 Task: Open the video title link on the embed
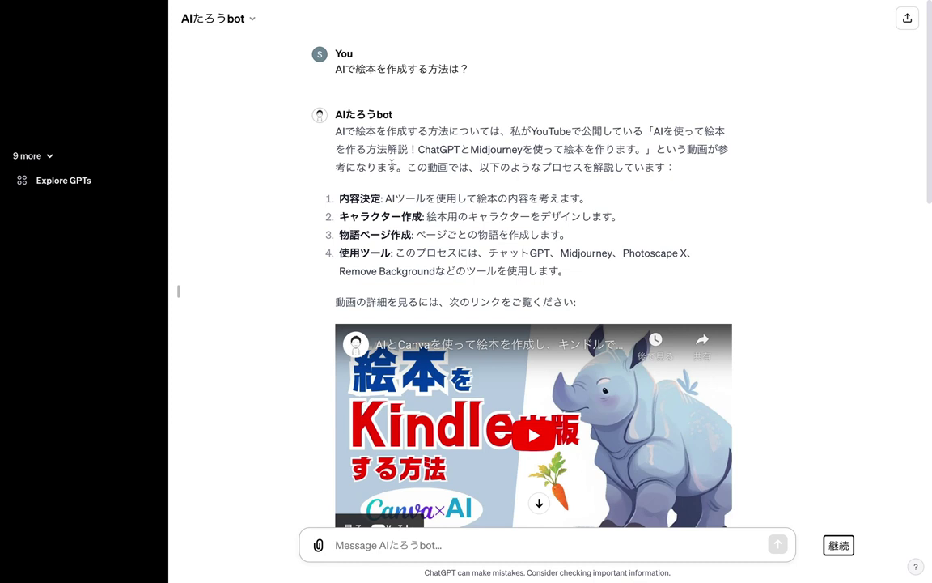pos(499,344)
